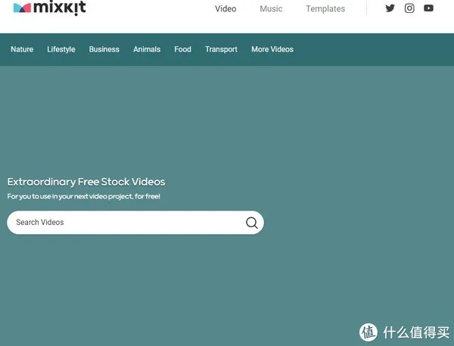
Task: Click the red watermark badge icon
Action: (368, 331)
